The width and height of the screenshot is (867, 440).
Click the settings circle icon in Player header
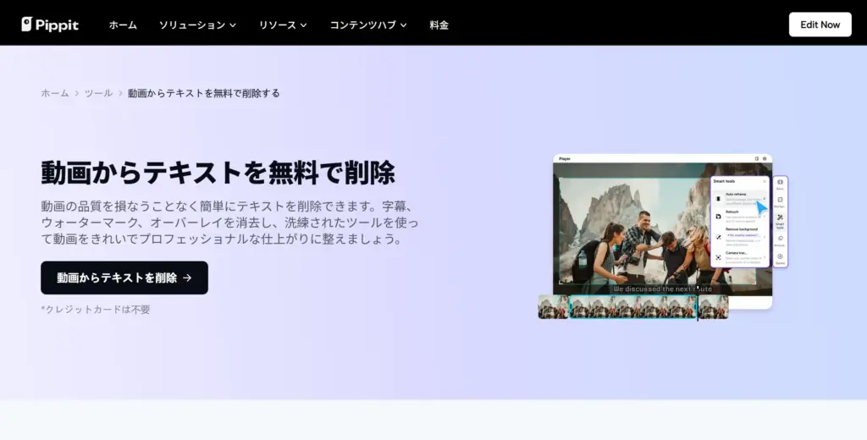tap(765, 158)
